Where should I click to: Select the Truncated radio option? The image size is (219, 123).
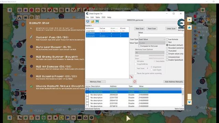pyautogui.click(x=167, y=51)
